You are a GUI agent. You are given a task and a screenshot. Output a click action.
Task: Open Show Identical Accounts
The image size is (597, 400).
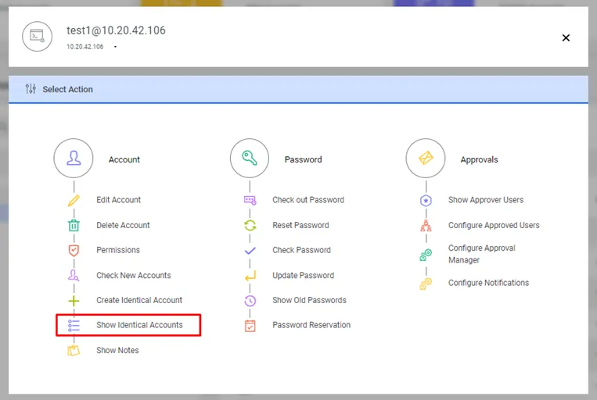tap(139, 325)
